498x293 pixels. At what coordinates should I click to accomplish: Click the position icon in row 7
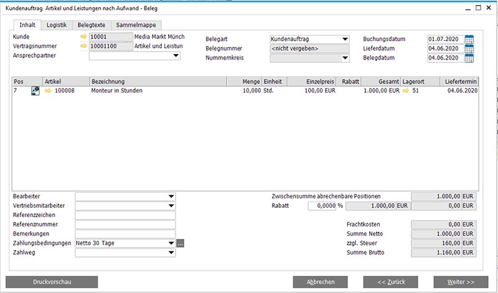coord(35,91)
